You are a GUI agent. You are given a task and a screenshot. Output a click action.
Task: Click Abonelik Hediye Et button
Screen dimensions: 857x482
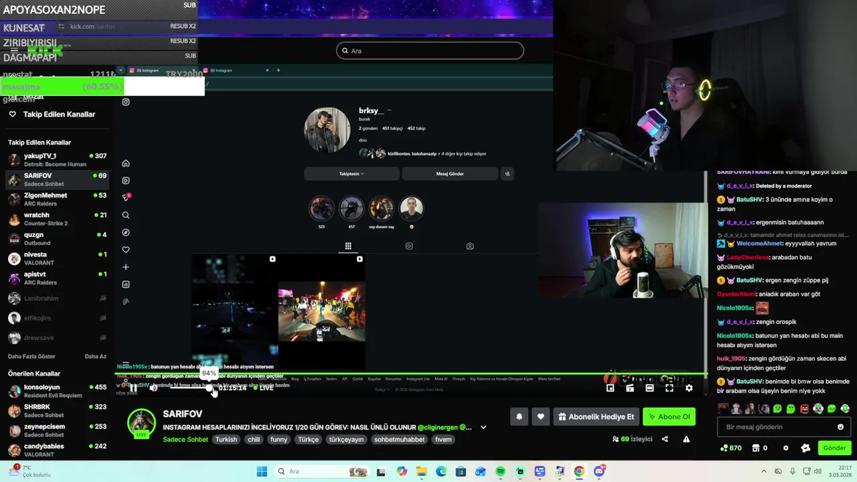596,416
